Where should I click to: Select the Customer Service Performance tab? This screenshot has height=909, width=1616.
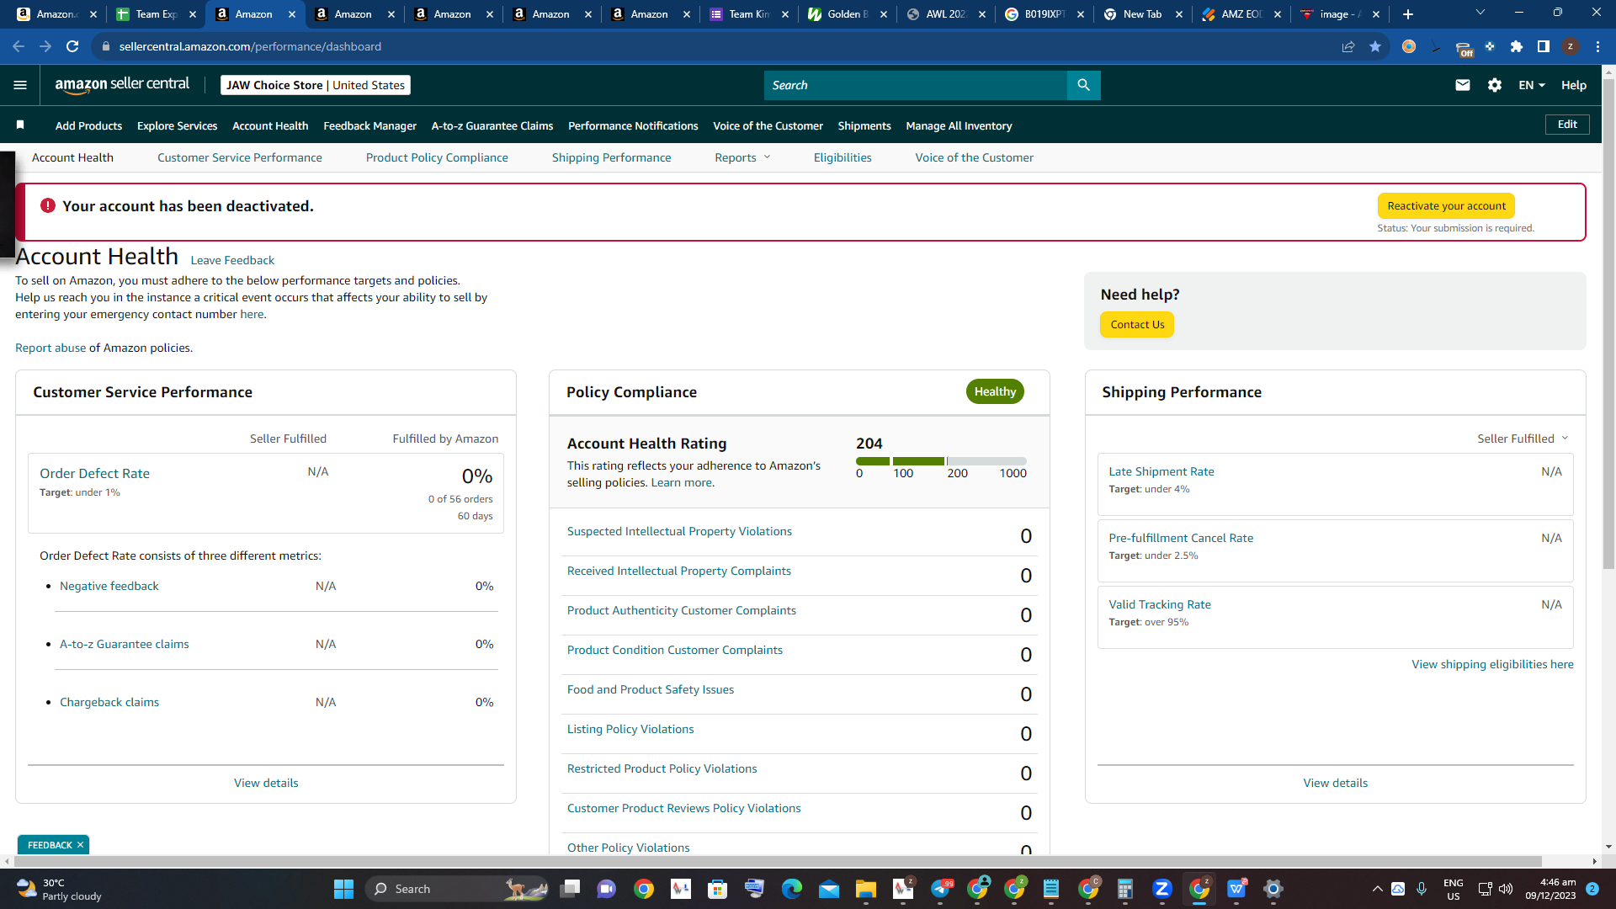pyautogui.click(x=240, y=157)
